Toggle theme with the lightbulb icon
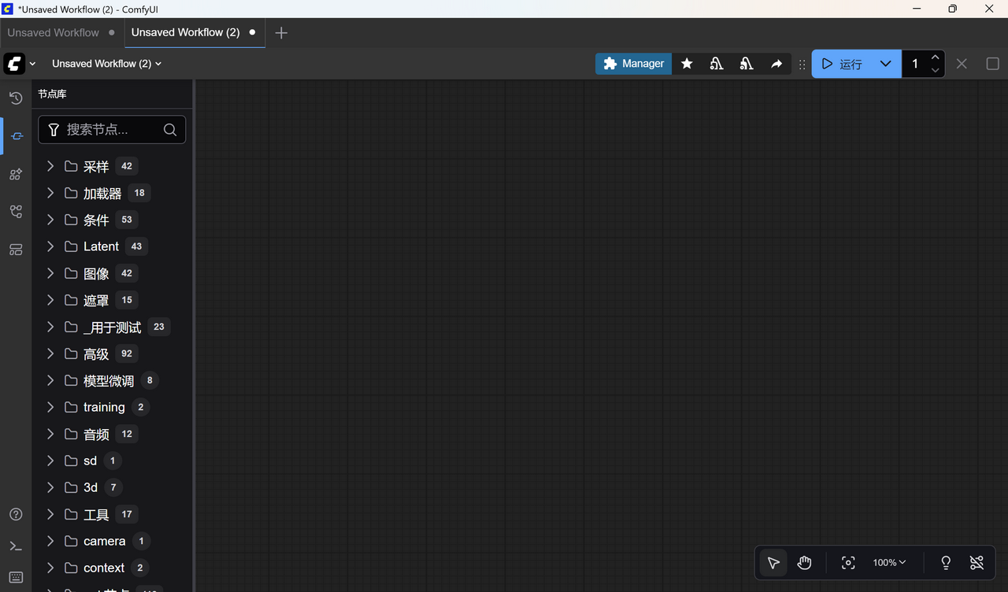The height and width of the screenshot is (592, 1008). 945,563
